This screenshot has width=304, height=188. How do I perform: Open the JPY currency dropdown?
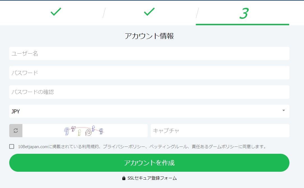(149, 111)
